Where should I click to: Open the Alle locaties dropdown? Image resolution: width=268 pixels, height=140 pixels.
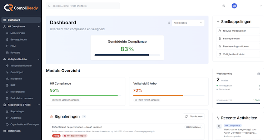coord(188,23)
